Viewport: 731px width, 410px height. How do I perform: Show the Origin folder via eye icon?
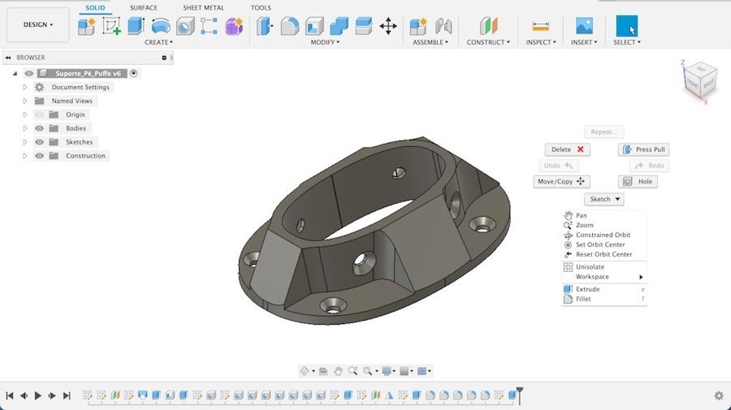tap(39, 115)
